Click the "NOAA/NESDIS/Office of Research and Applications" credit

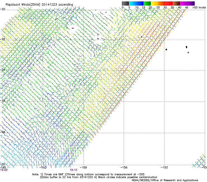pyautogui.click(x=165, y=180)
